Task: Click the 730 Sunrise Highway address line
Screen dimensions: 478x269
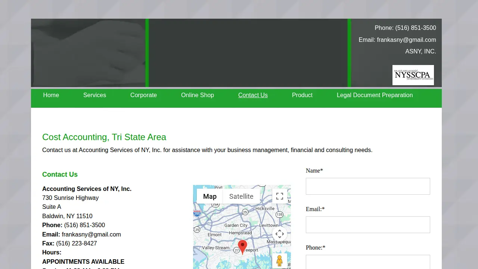Action: coord(70,198)
